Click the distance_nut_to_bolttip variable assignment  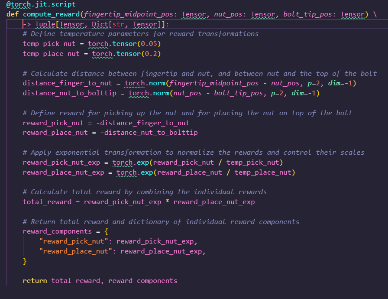click(69, 93)
